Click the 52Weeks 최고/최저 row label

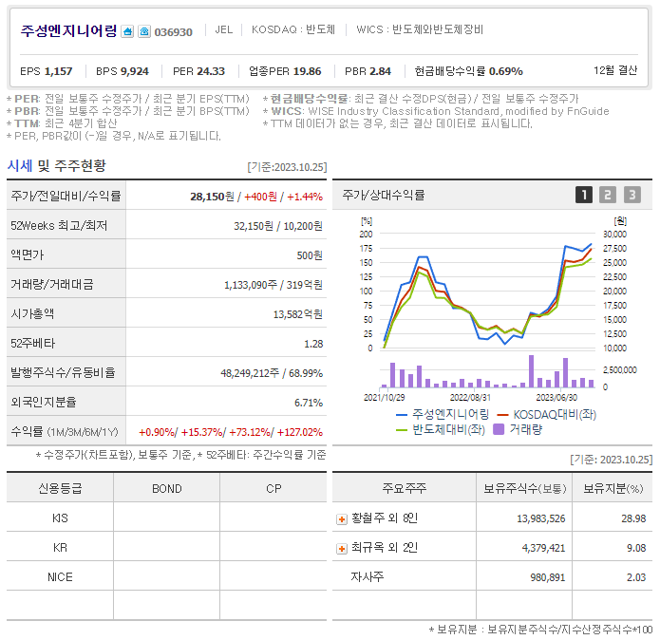pyautogui.click(x=59, y=226)
